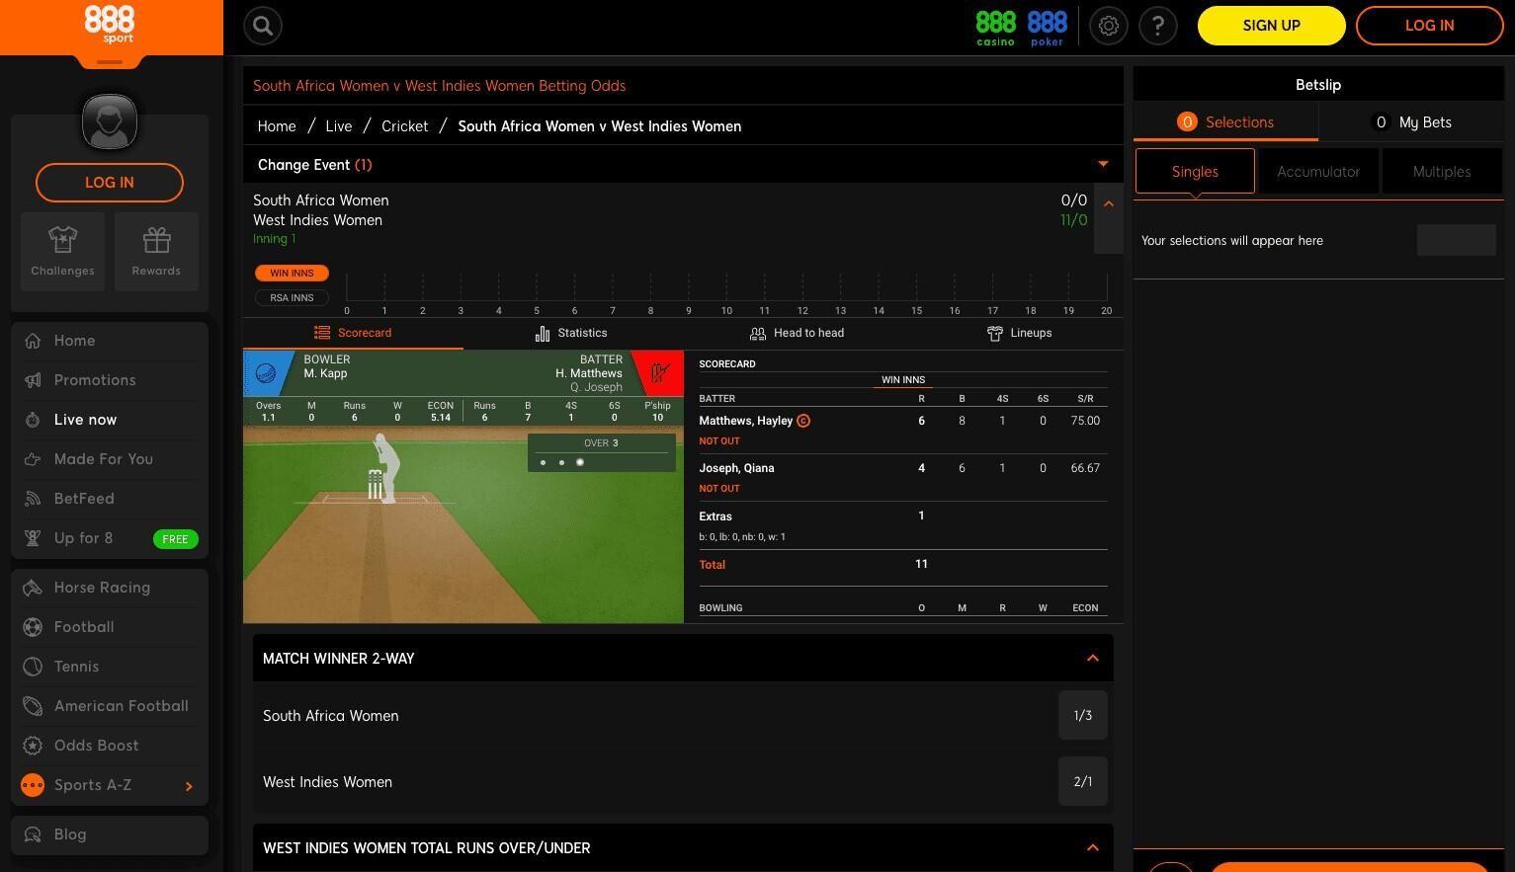This screenshot has height=872, width=1515.
Task: Click the BetFeed feed icon
Action: (x=33, y=499)
